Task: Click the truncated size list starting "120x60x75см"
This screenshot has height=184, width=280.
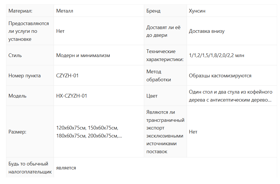Action: tap(89, 132)
